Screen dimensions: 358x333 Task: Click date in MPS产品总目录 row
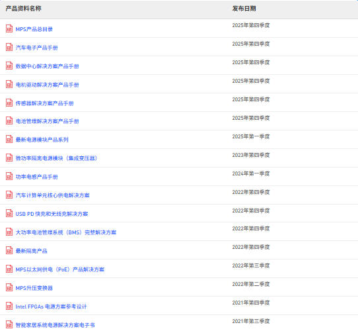[x=251, y=25]
